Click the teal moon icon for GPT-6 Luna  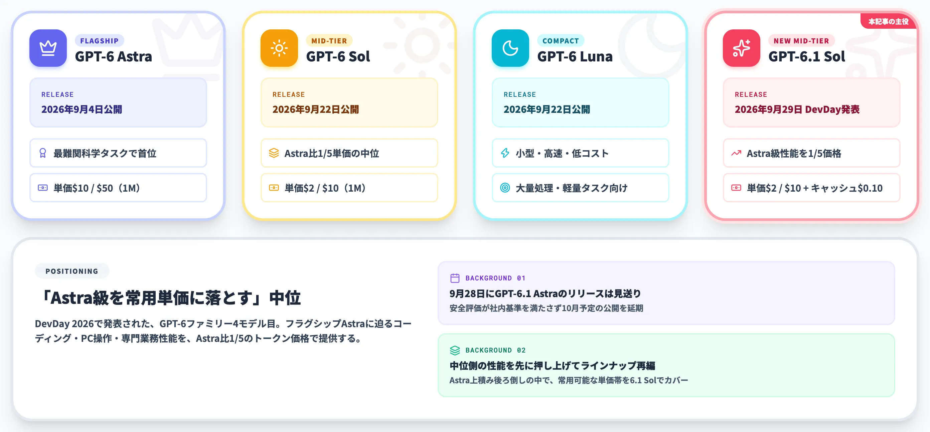click(510, 48)
